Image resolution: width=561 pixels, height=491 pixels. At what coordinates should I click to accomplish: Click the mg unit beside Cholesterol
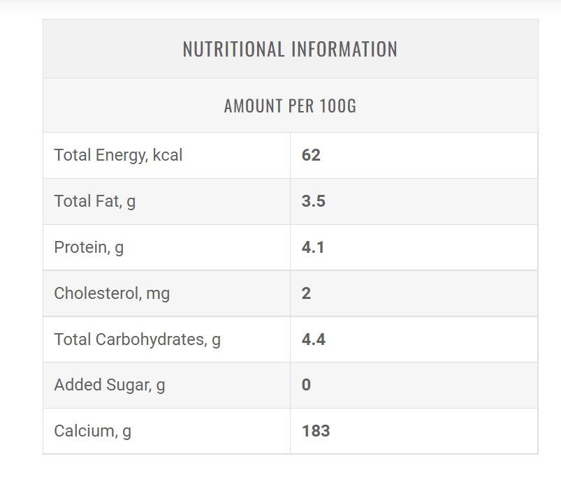[158, 294]
